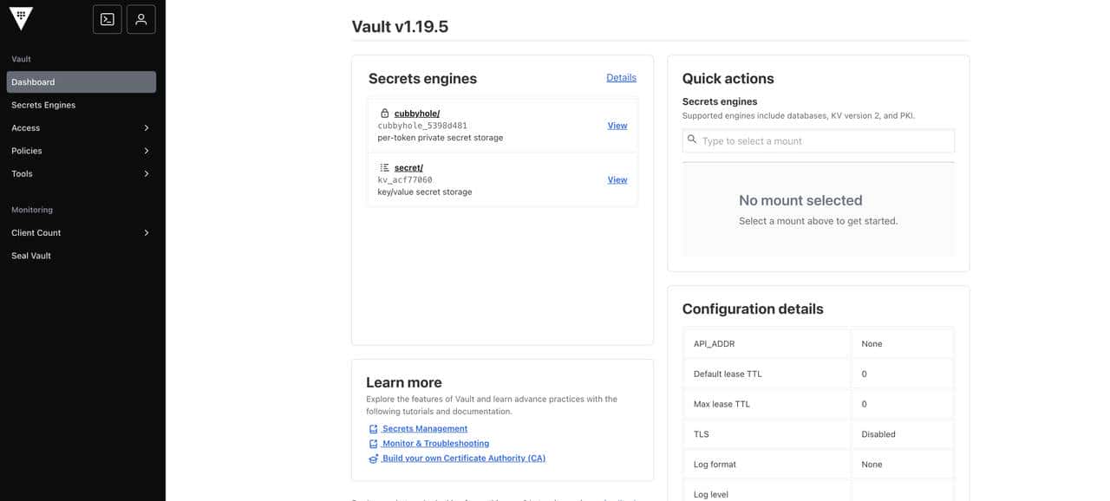The image size is (1110, 501).
Task: Click the Certificate Authority tutorial icon
Action: (373, 459)
